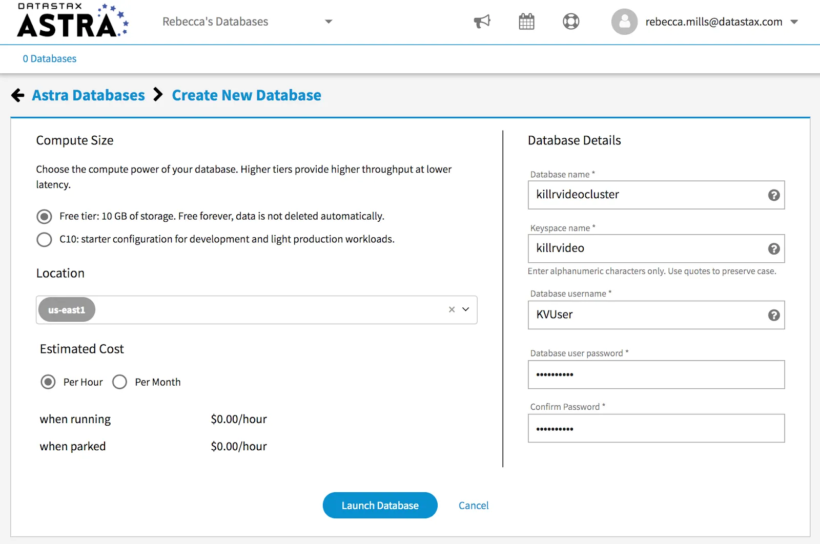Click the Launch Database button

tap(380, 506)
